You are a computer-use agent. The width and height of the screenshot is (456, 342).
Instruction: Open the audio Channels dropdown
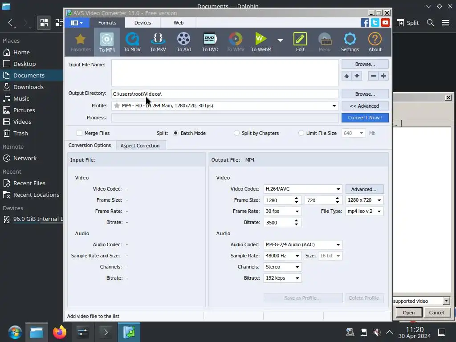(x=297, y=267)
